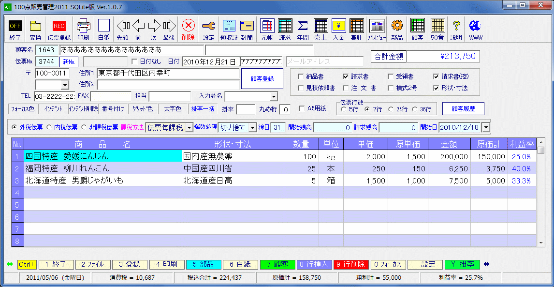Viewport: 554px width, 287px height.
Task: Click the グリッド色 color button
Action: click(x=143, y=108)
